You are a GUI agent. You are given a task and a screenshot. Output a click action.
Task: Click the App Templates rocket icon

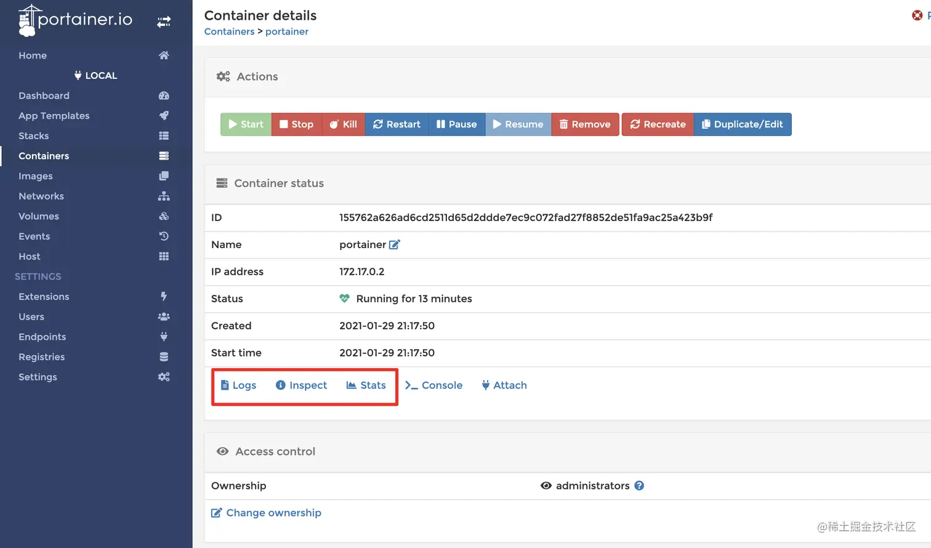(x=164, y=116)
